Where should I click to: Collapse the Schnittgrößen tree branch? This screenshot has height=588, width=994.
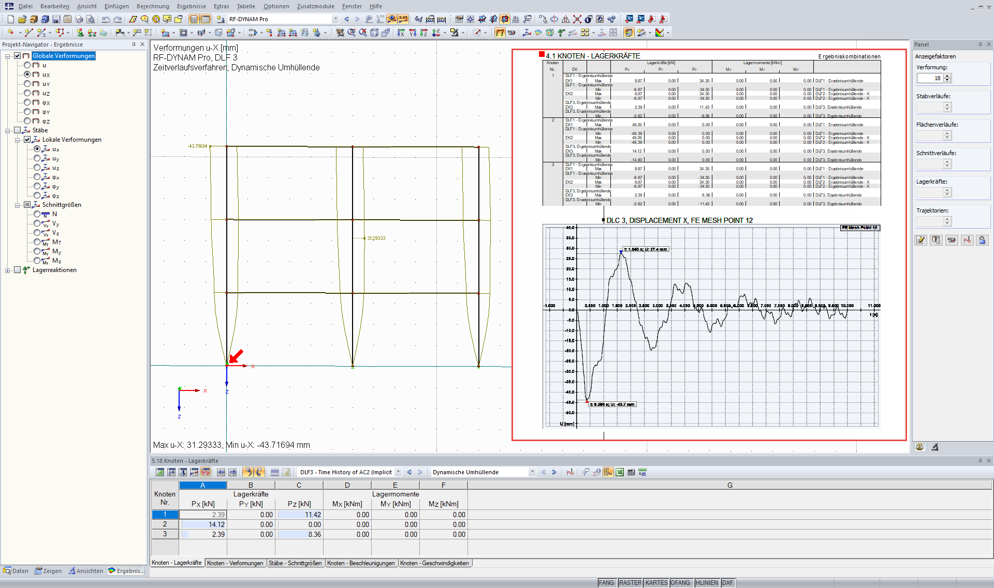18,204
